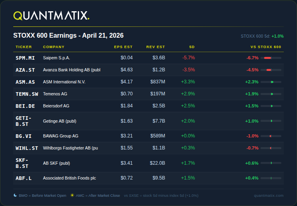Screen dimensions: 297x206
Task: Click the BAWAG relative performance bar
Action: 271,136
